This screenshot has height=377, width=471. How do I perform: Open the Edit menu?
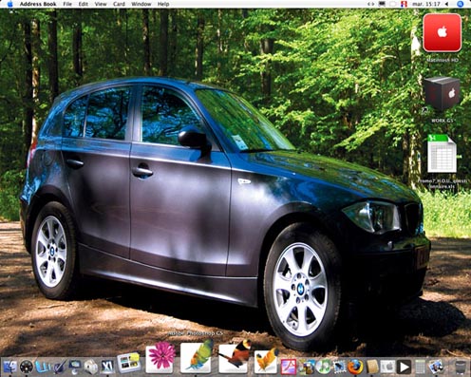pyautogui.click(x=84, y=4)
